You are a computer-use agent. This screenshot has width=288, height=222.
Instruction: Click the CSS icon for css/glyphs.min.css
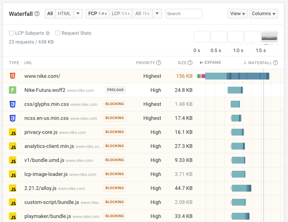click(x=13, y=104)
